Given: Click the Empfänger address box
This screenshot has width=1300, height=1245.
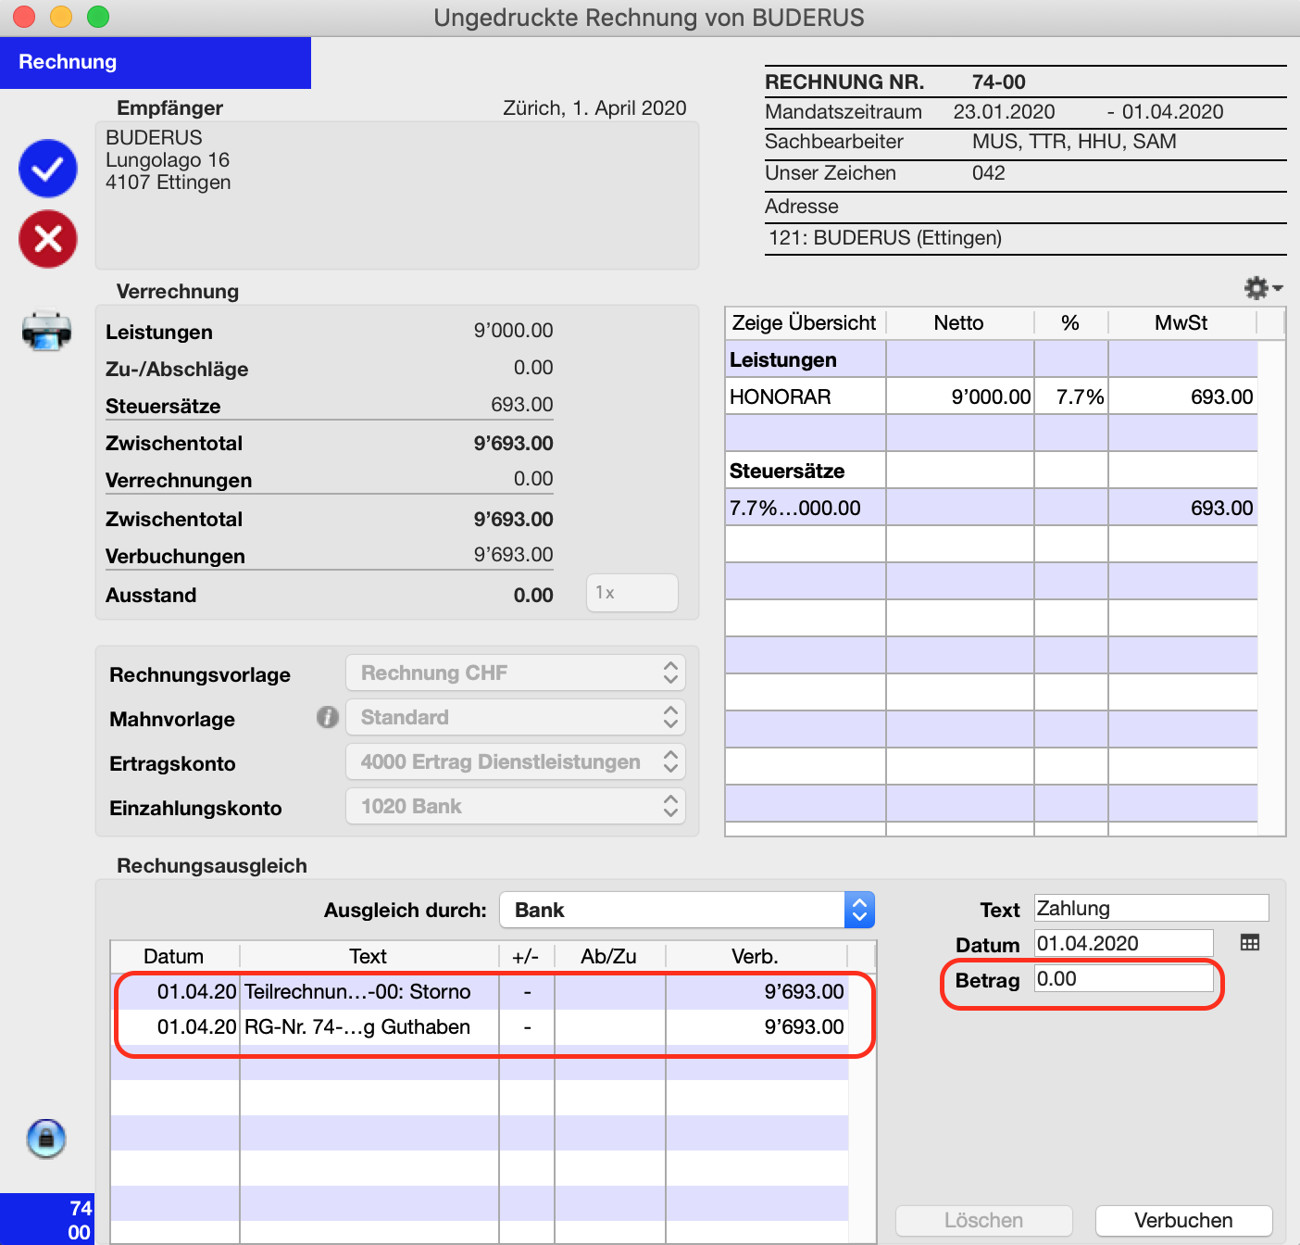Looking at the screenshot, I should (397, 195).
